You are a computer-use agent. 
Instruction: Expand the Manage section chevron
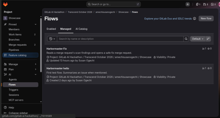(35, 64)
